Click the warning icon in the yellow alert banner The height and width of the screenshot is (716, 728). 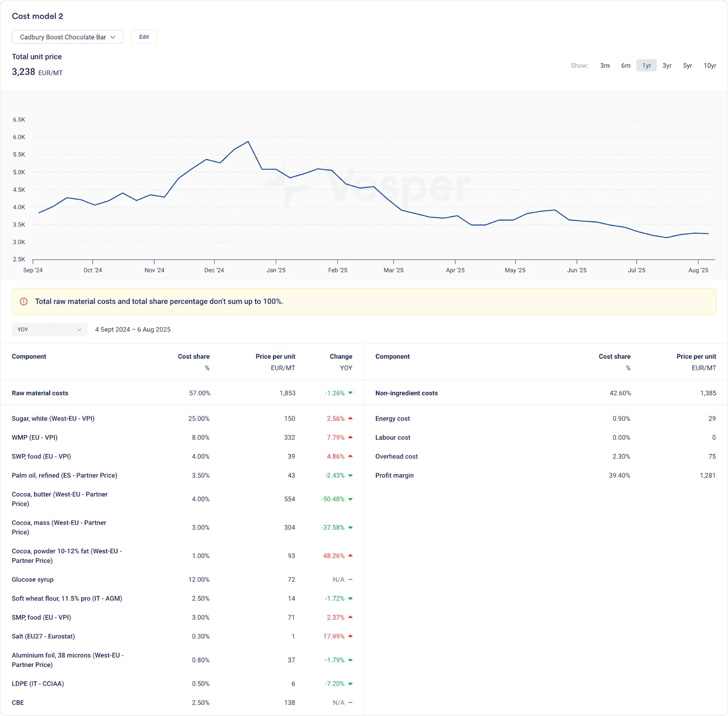tap(24, 301)
